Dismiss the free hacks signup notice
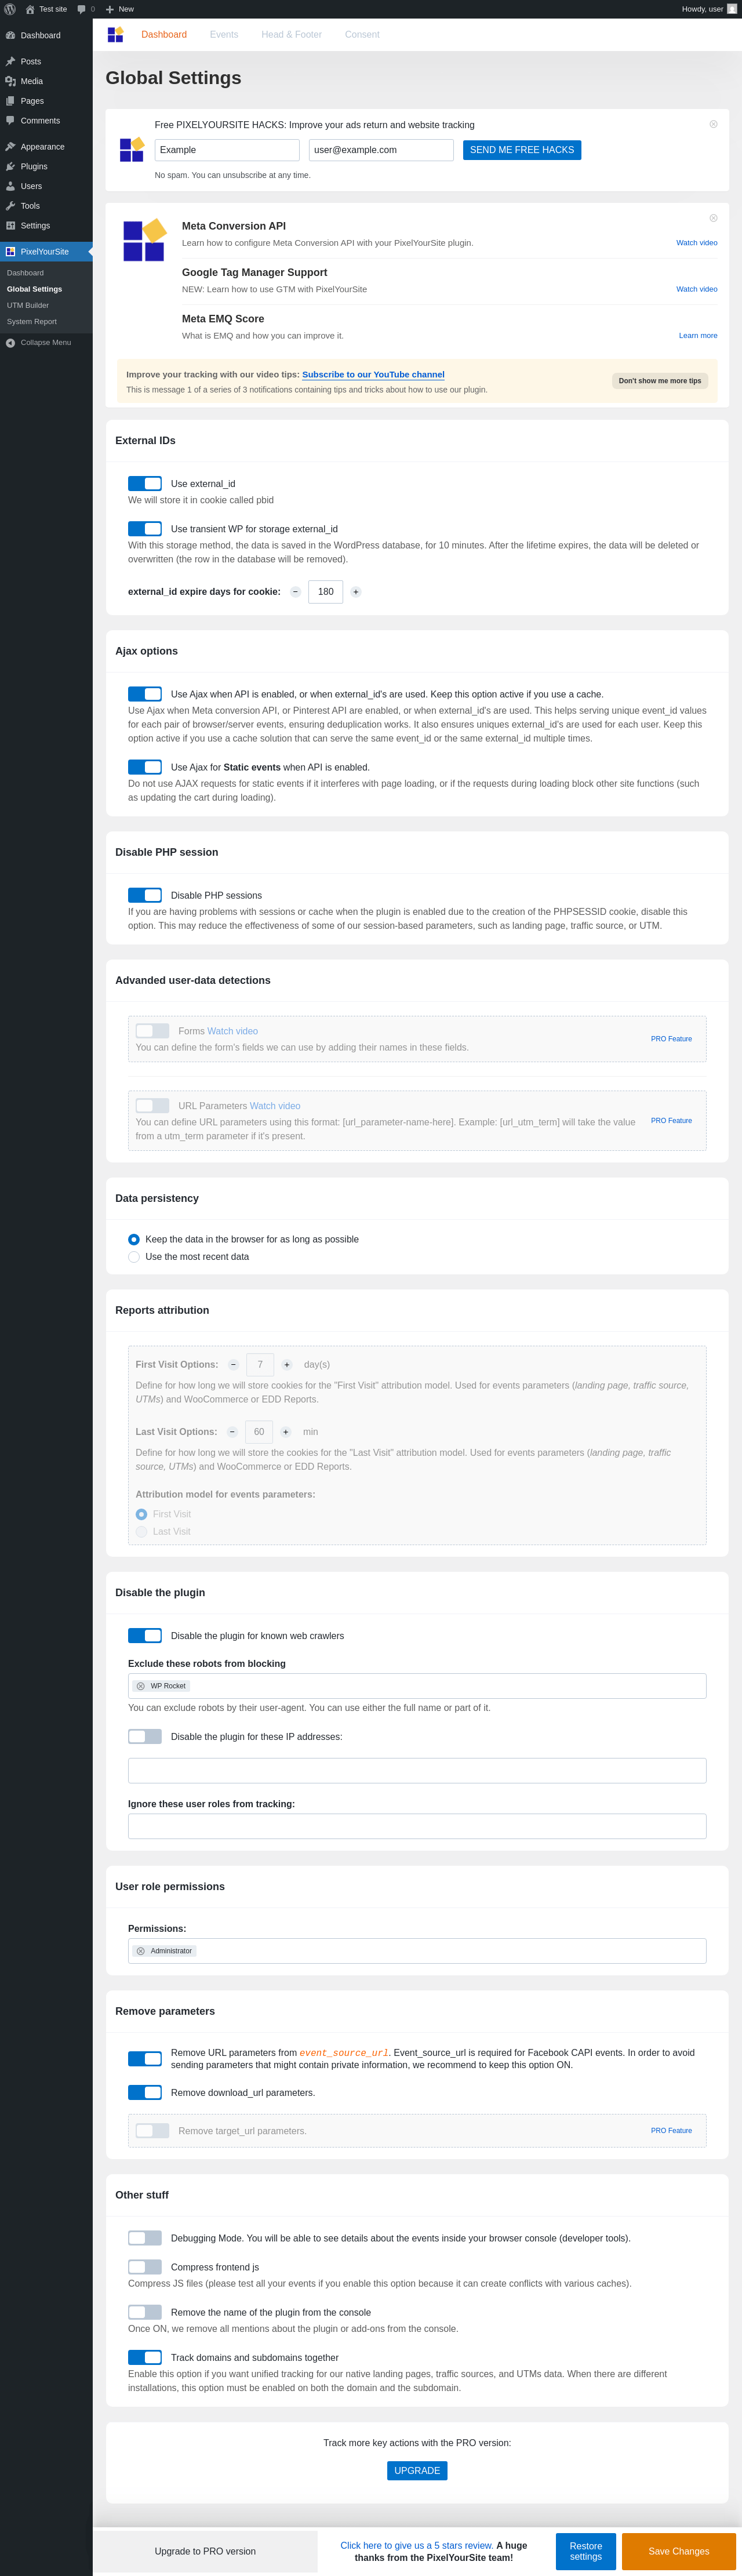742x2576 pixels. 713,124
